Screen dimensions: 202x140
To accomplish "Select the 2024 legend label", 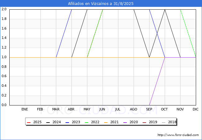I will [x=57, y=122].
